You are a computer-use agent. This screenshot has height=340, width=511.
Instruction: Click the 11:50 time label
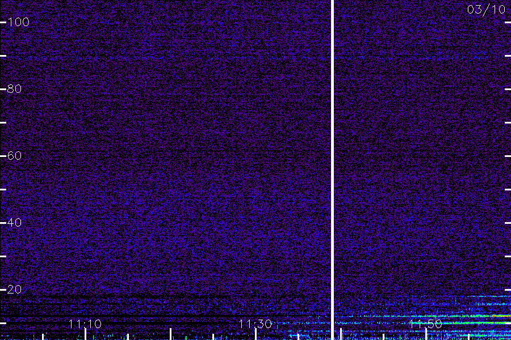tap(426, 324)
